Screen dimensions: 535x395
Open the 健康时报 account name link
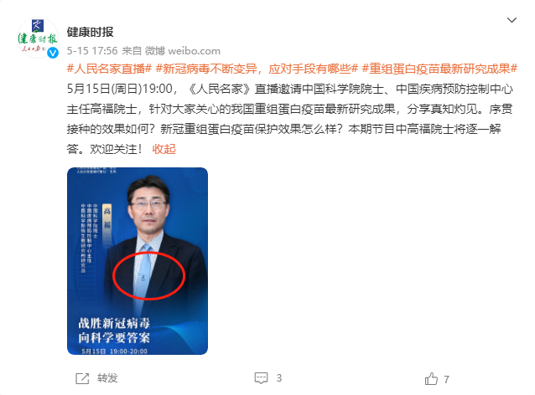pos(90,32)
